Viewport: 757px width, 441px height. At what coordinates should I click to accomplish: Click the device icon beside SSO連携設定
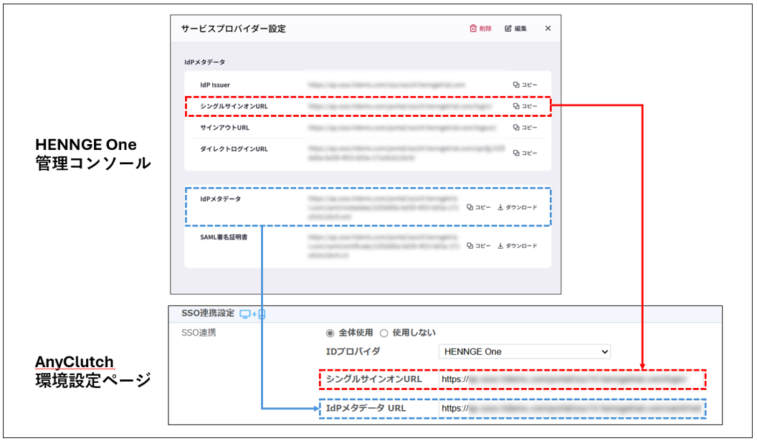pos(252,315)
